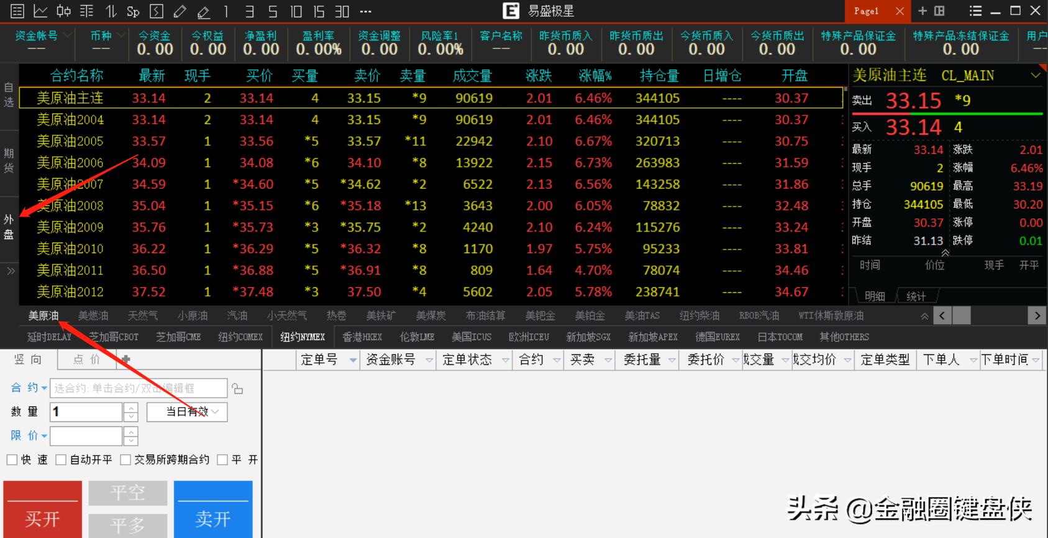The height and width of the screenshot is (538, 1048).
Task: Set chart period to 30 minutes
Action: click(342, 11)
